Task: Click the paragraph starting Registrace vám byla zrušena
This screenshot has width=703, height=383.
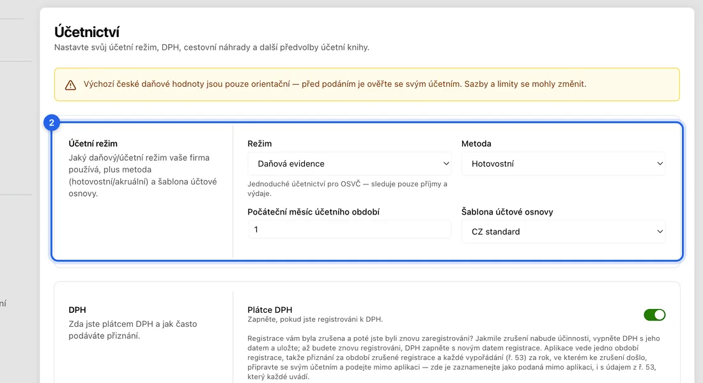Action: click(454, 357)
